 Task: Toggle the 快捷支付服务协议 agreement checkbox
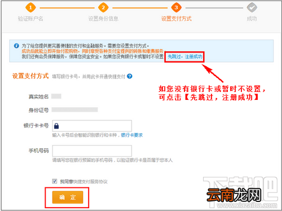tap(55, 181)
